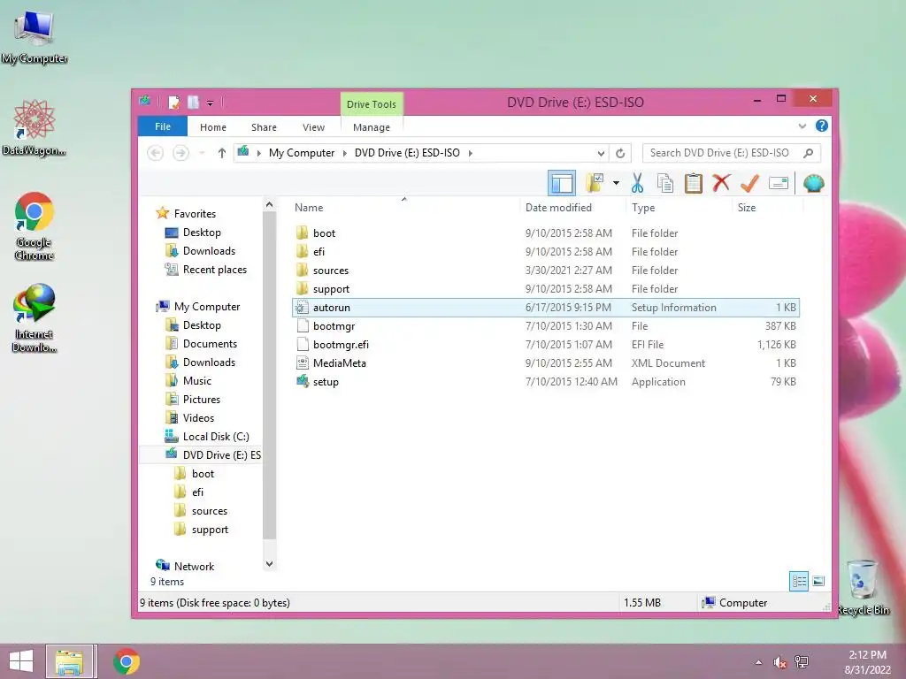Toggle the preview pane layout icon

click(x=562, y=184)
